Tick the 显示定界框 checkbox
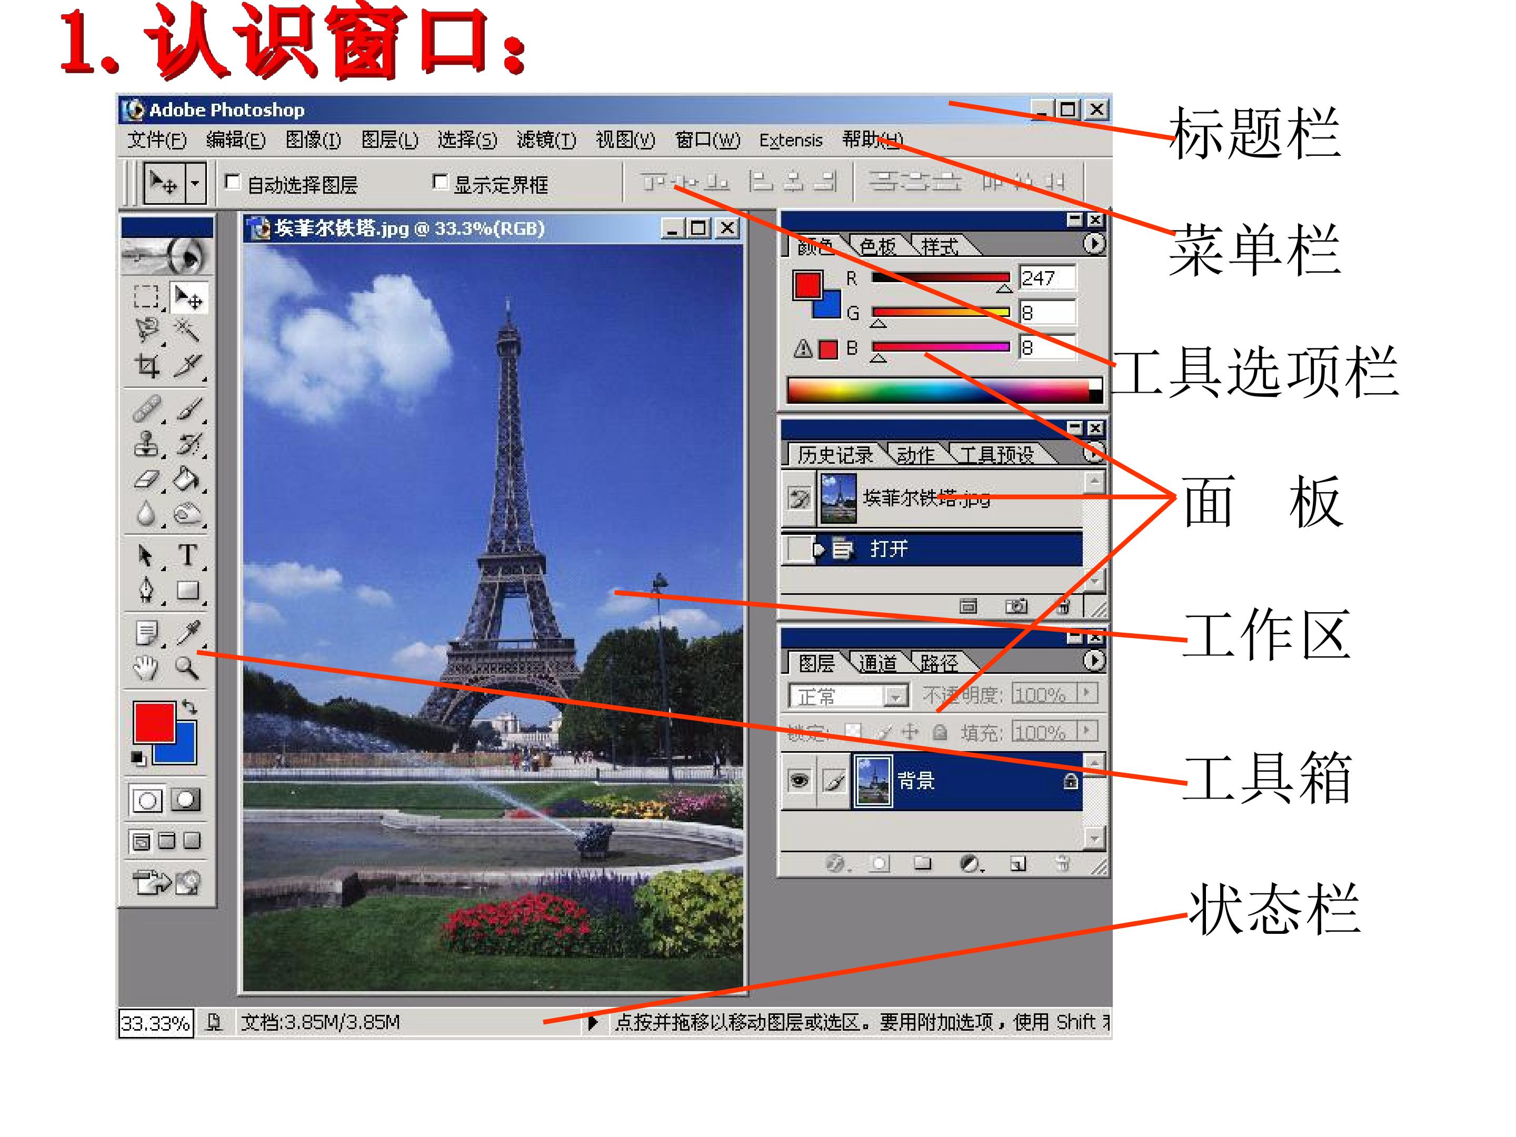Viewport: 1516px width, 1137px height. (x=440, y=182)
